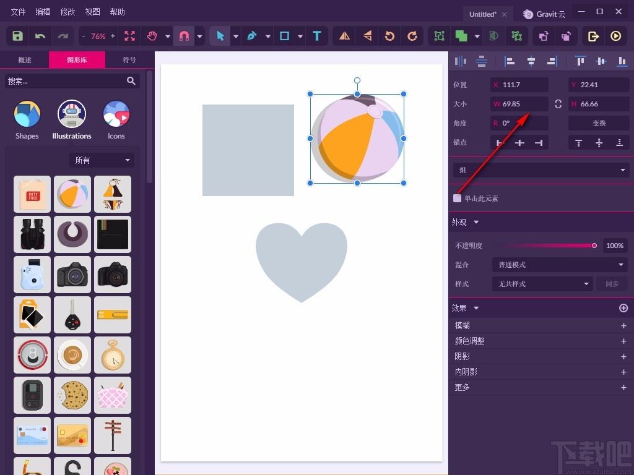Click the export icon
634x475 pixels.
coord(593,36)
